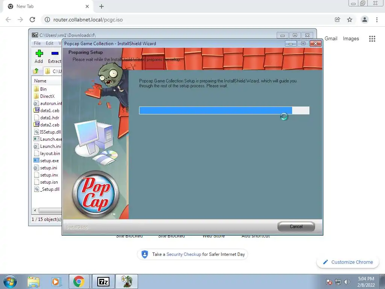Select the data2.cab file icon
This screenshot has width=385, height=289.
[36, 125]
